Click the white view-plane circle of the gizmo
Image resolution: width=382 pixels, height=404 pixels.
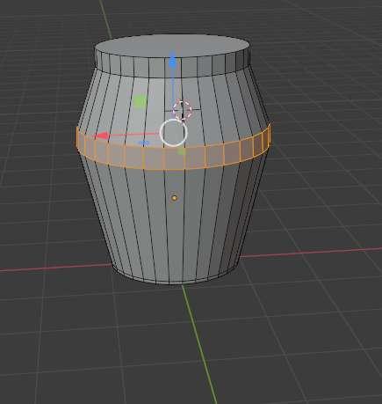point(173,133)
